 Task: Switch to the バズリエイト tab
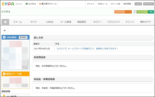pyautogui.click(x=114, y=22)
